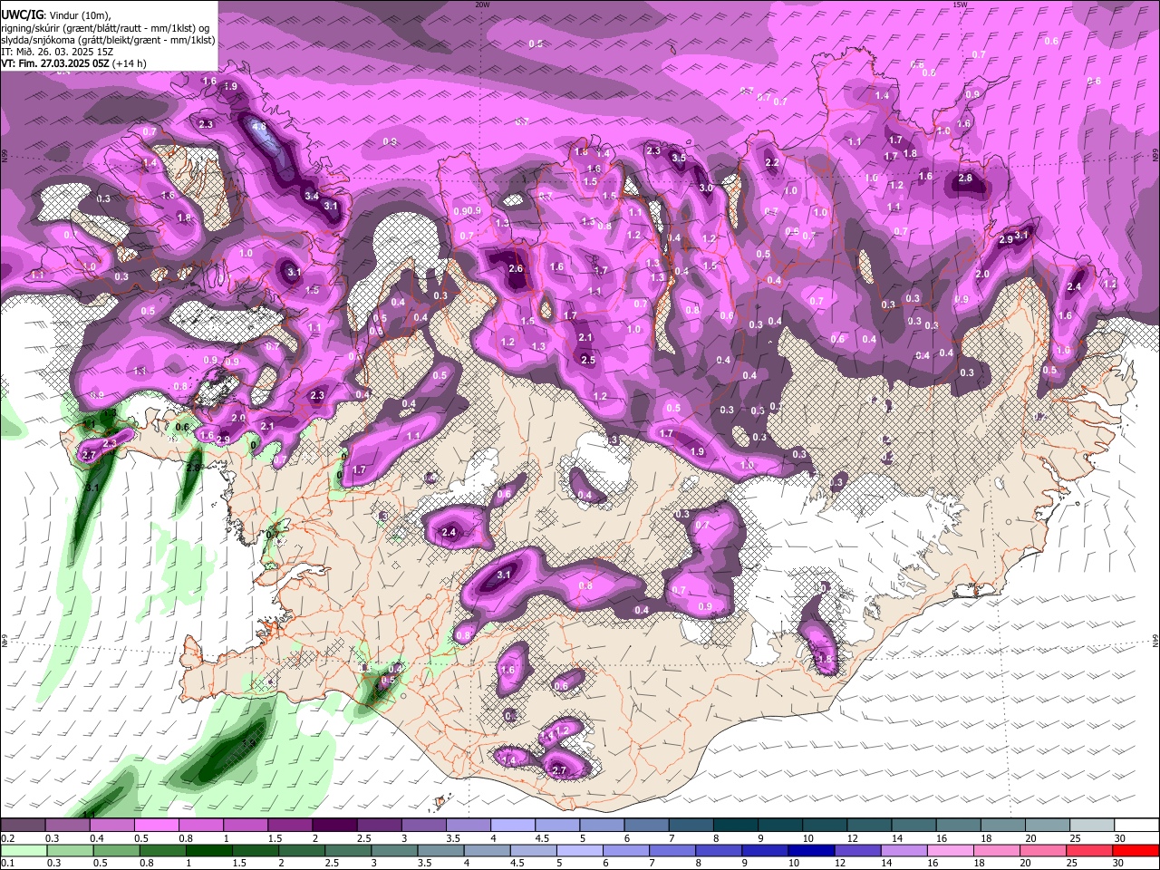Click the 15W longitude label

tap(961, 5)
